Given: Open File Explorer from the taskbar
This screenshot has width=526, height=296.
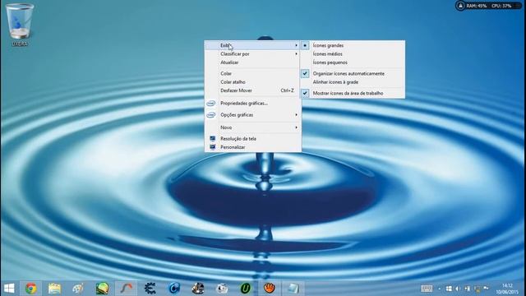Looking at the screenshot, I should 54,289.
